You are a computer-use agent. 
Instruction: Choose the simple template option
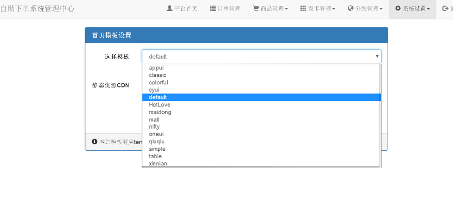(261, 149)
